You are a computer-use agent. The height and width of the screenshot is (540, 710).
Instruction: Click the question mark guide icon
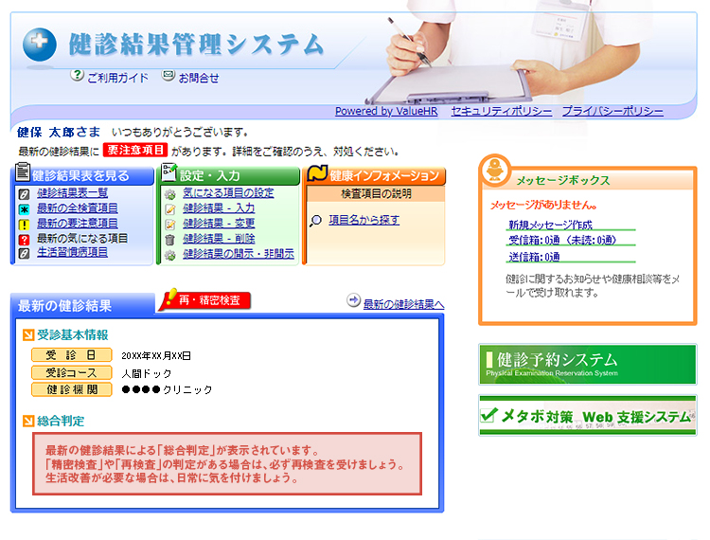pos(77,75)
